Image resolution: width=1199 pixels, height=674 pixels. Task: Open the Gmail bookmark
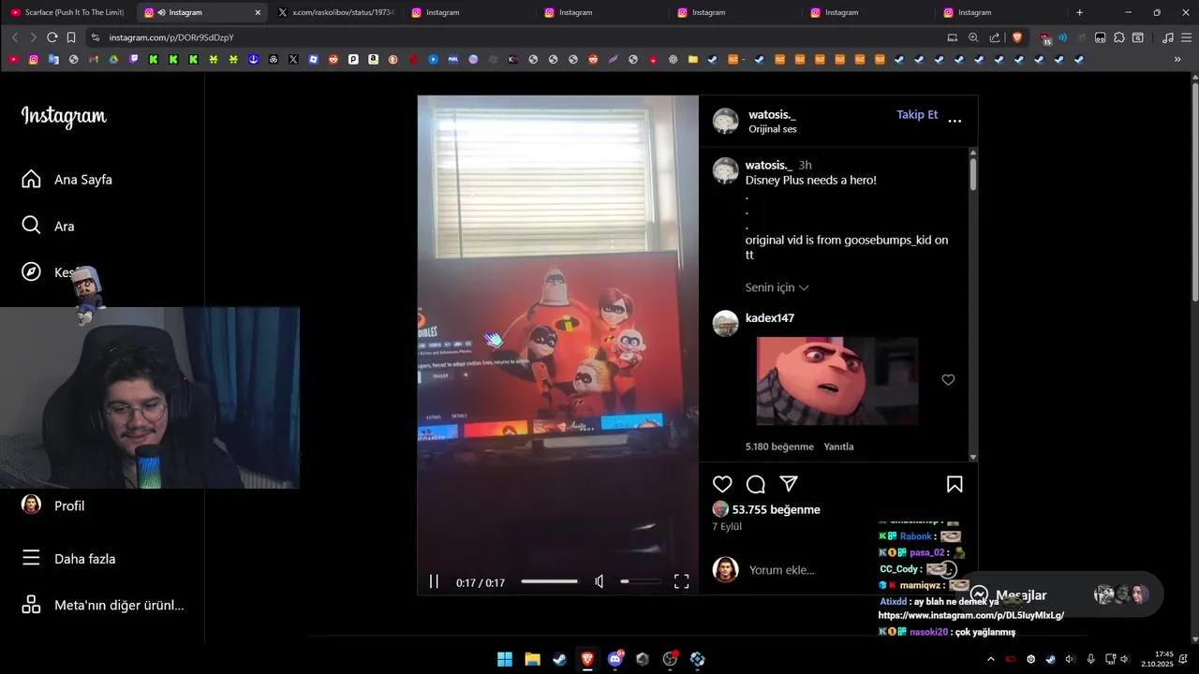94,59
